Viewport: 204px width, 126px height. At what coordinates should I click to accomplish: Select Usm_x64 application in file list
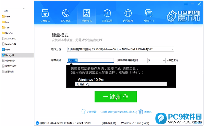tap(18, 55)
